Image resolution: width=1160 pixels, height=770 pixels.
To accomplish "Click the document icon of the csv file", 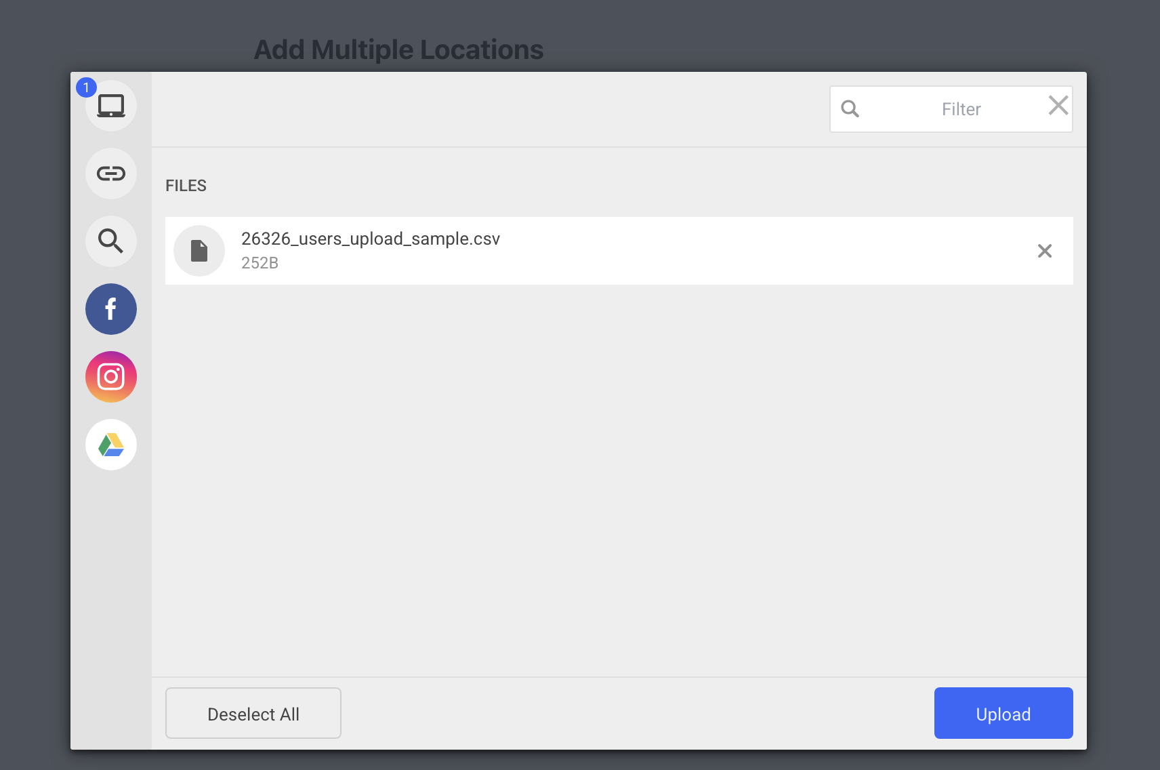I will point(199,251).
